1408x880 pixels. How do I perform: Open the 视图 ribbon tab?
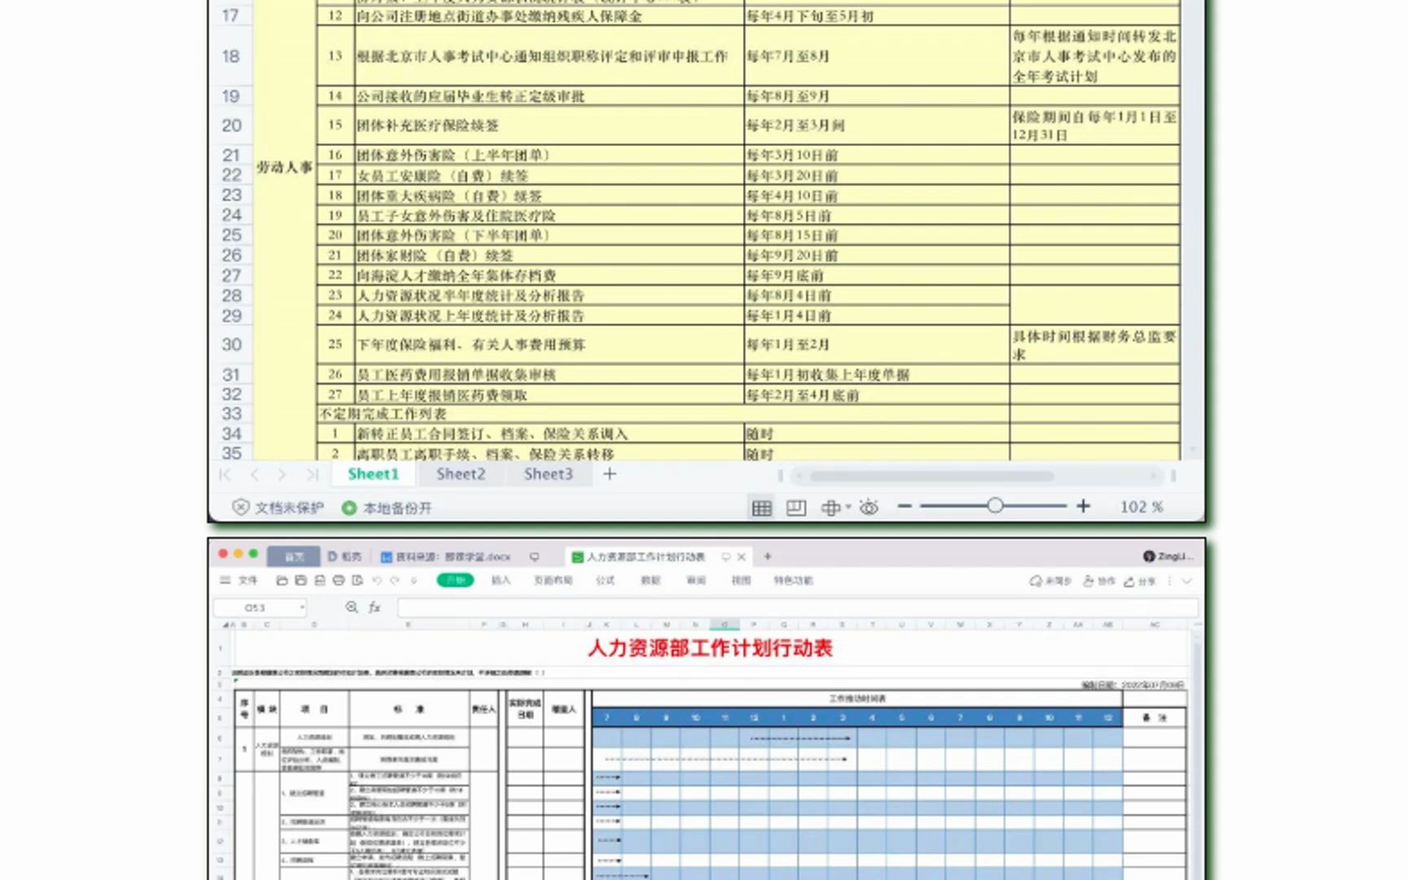pyautogui.click(x=741, y=581)
